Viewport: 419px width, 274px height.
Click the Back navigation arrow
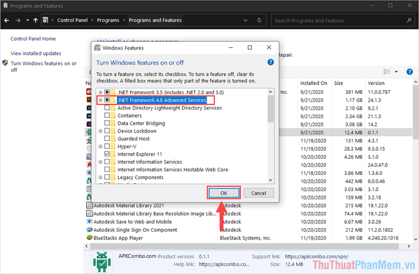tap(7, 20)
